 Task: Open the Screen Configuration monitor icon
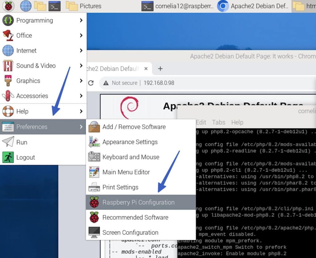[x=94, y=232]
